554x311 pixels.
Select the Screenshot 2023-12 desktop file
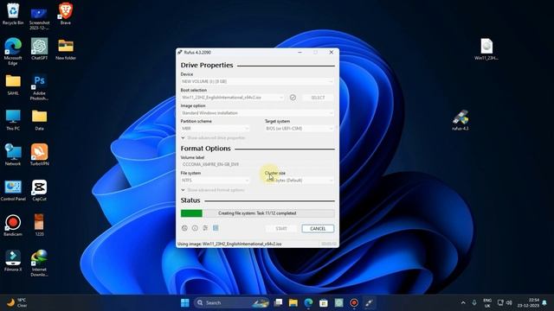[x=39, y=17]
